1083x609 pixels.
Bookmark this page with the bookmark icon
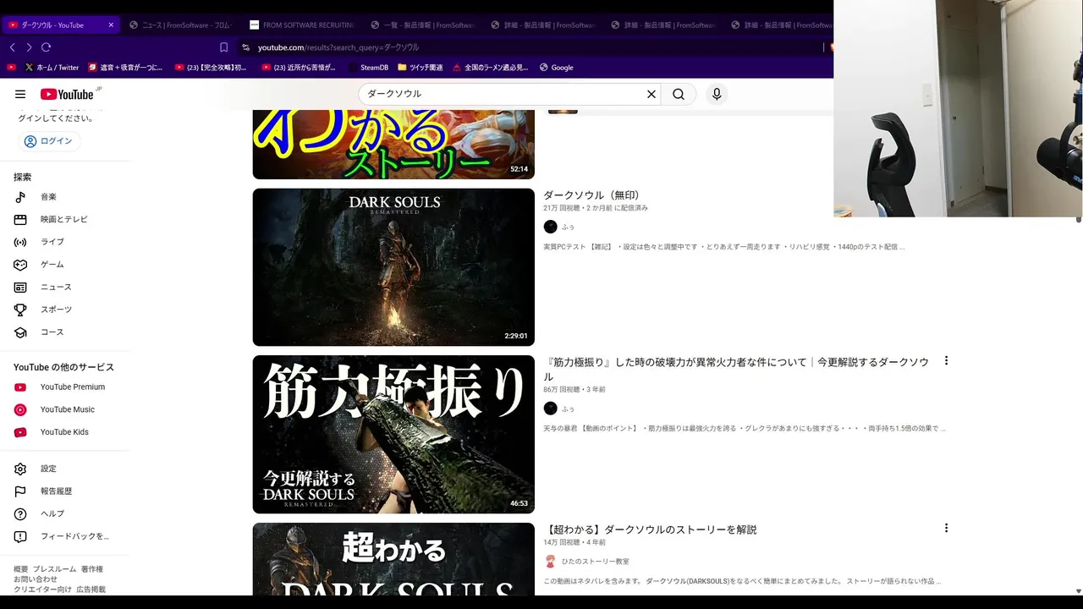point(223,47)
